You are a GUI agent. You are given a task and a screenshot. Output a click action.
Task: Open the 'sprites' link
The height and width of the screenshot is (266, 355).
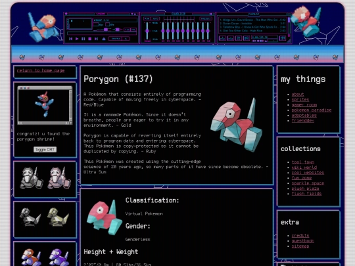pyautogui.click(x=300, y=100)
